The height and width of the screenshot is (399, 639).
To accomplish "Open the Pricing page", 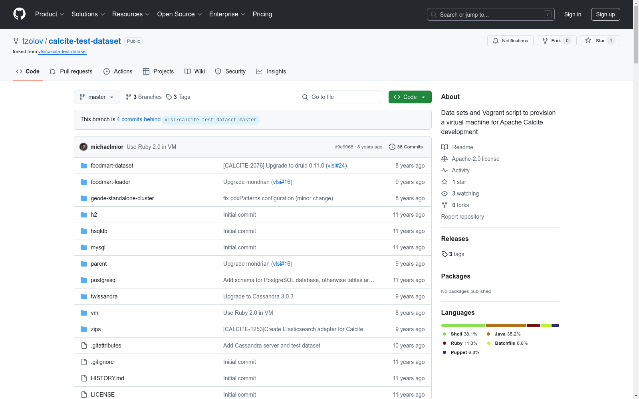I will pos(262,14).
